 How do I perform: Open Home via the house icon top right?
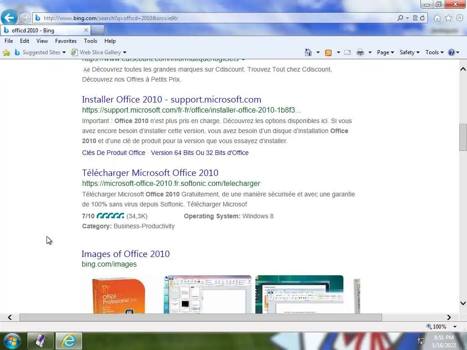click(x=437, y=18)
